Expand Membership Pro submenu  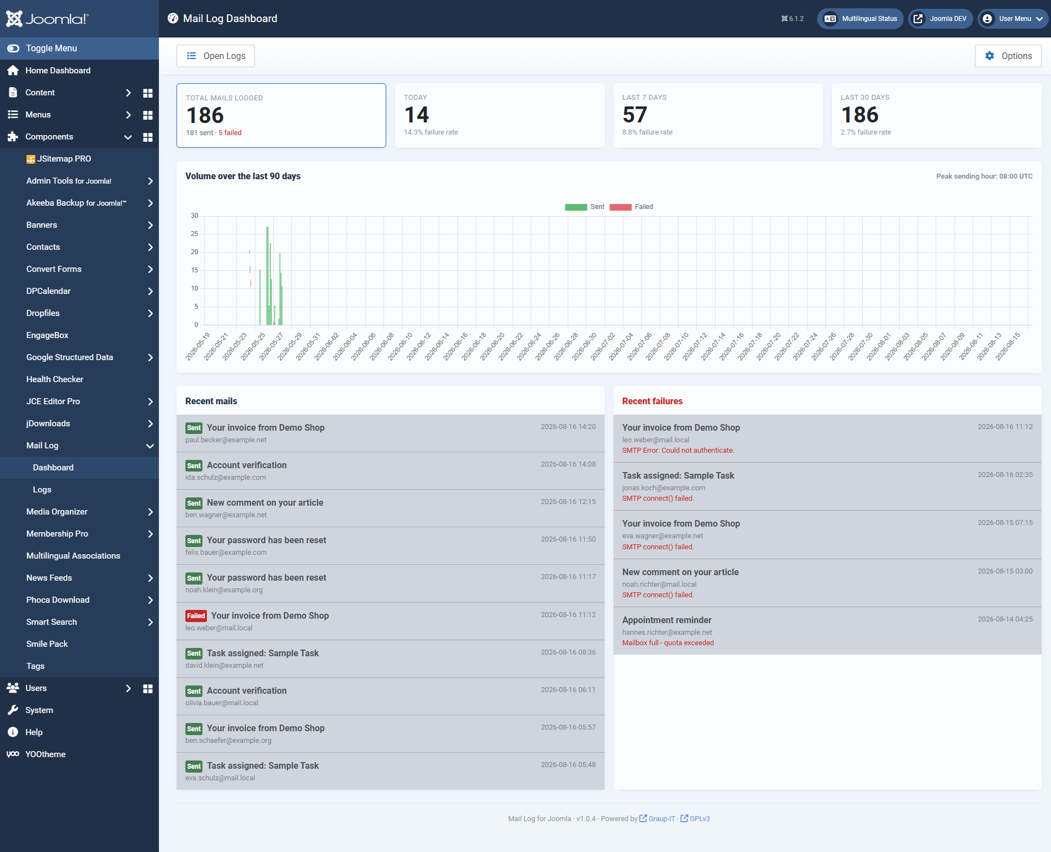(x=150, y=534)
